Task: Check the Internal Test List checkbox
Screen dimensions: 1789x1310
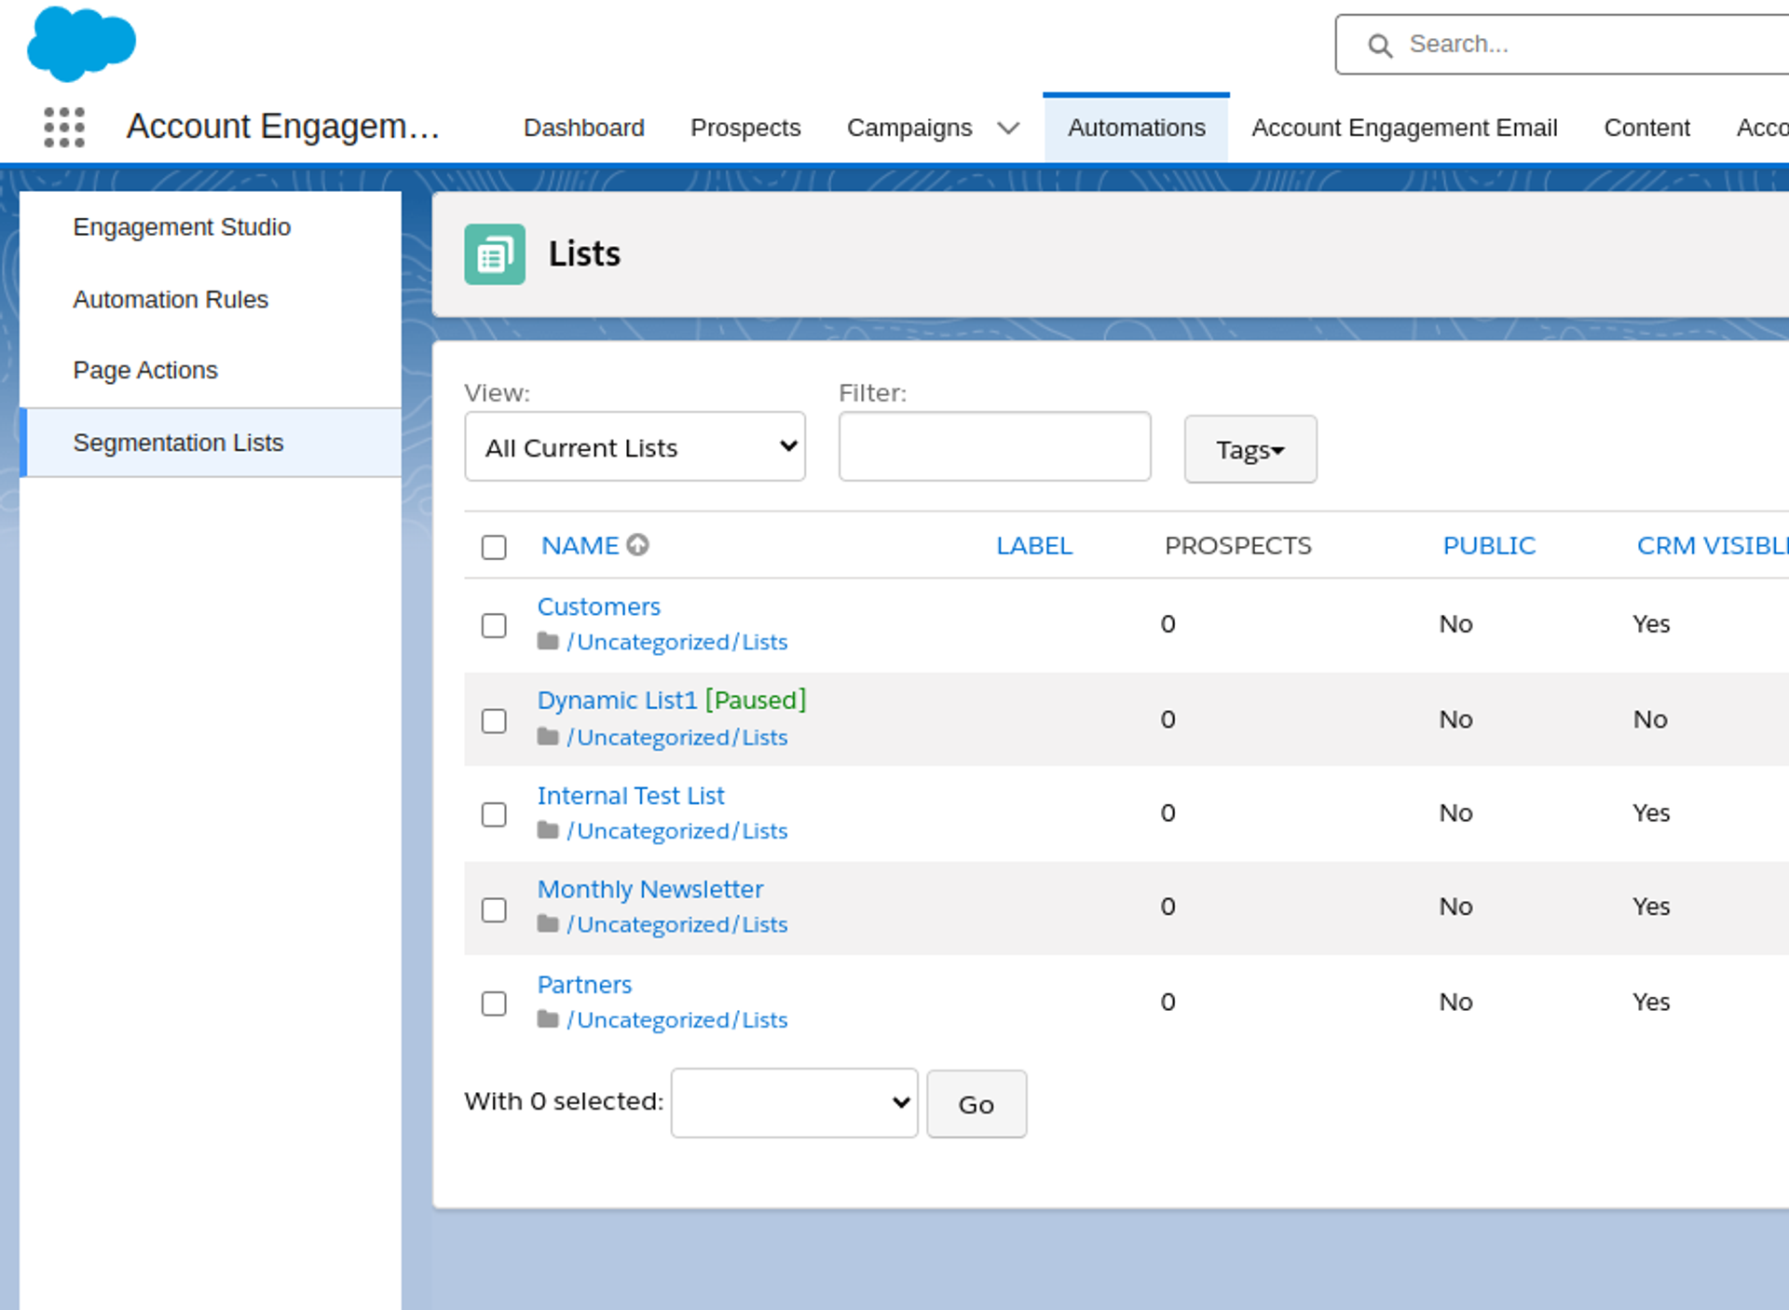Action: (x=494, y=814)
